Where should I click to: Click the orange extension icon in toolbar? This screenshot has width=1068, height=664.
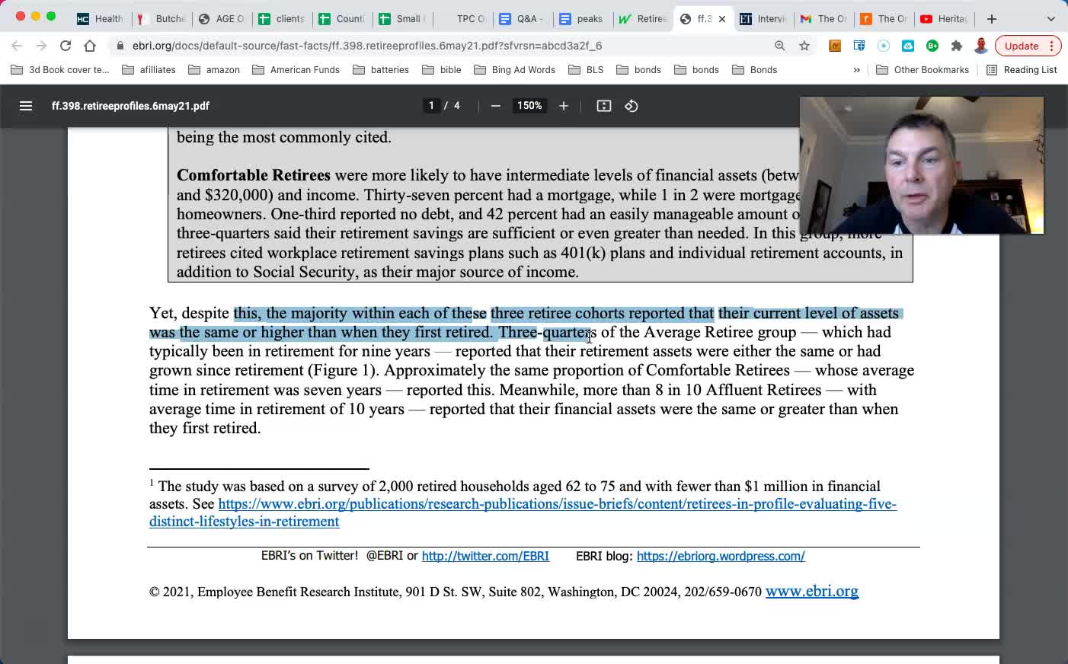(x=835, y=46)
